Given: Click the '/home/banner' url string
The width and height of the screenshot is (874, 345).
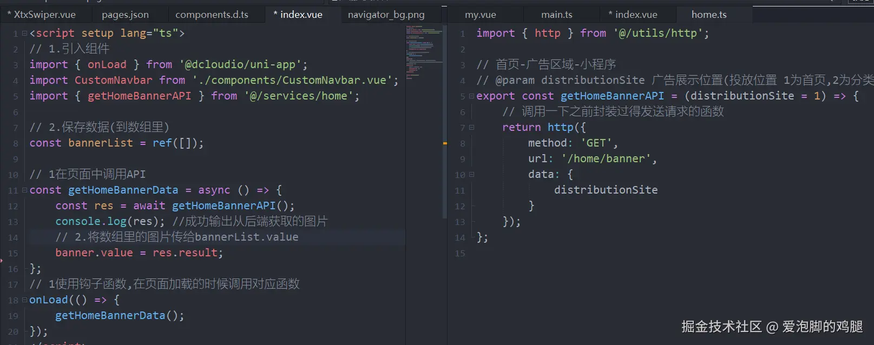Looking at the screenshot, I should click(x=606, y=159).
